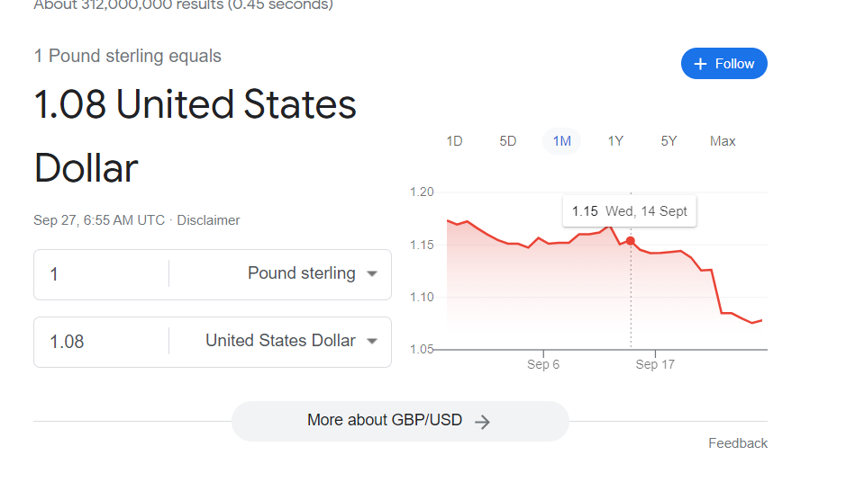Expand the Pound sterling currency dropdown

click(x=372, y=274)
